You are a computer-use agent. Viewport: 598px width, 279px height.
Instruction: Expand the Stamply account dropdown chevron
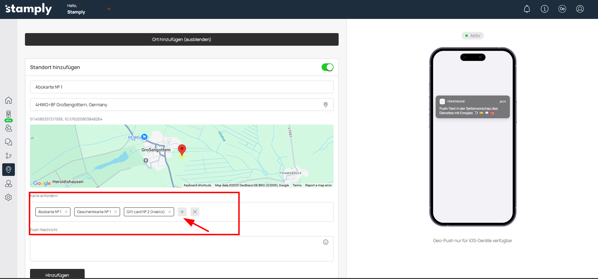point(109,9)
